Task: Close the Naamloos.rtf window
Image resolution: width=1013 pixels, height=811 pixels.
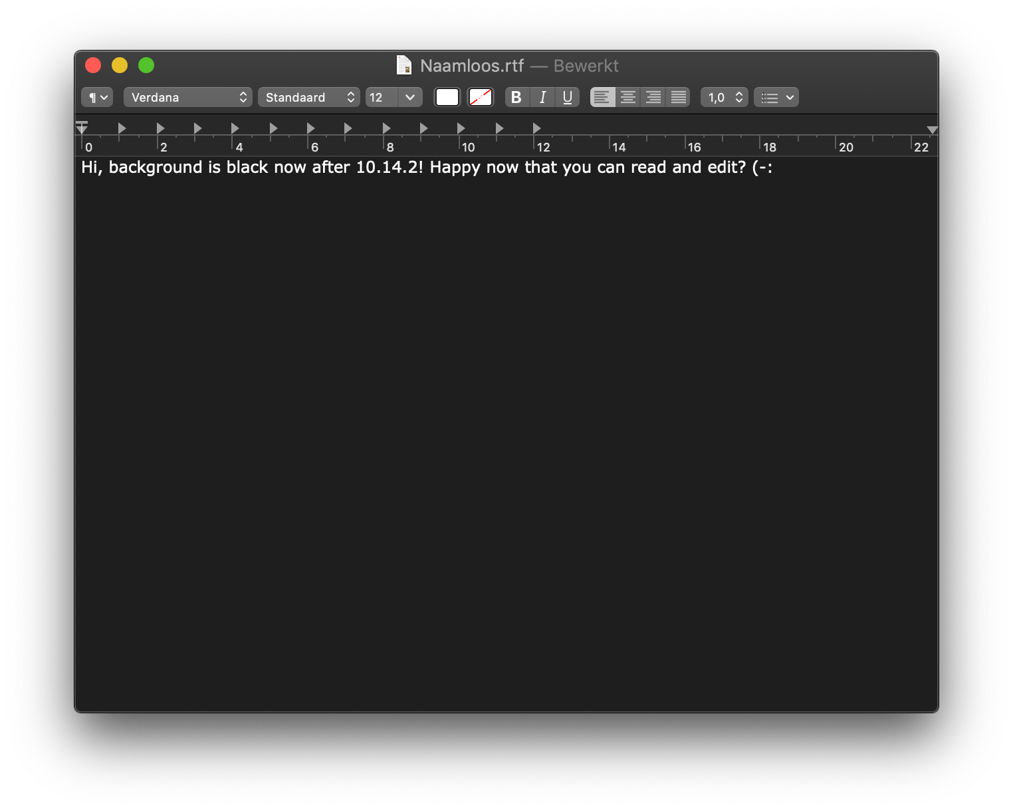Action: 93,65
